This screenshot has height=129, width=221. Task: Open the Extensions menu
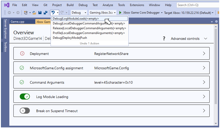click(x=137, y=5)
